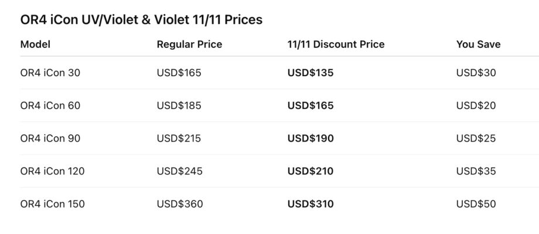Click the USD$245 regular price
Screen dimensions: 539x234
pos(179,171)
